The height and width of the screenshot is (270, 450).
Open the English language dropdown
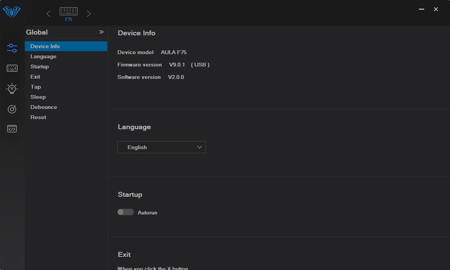(161, 147)
